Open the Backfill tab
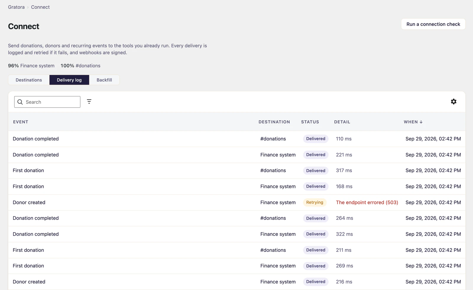 (104, 80)
